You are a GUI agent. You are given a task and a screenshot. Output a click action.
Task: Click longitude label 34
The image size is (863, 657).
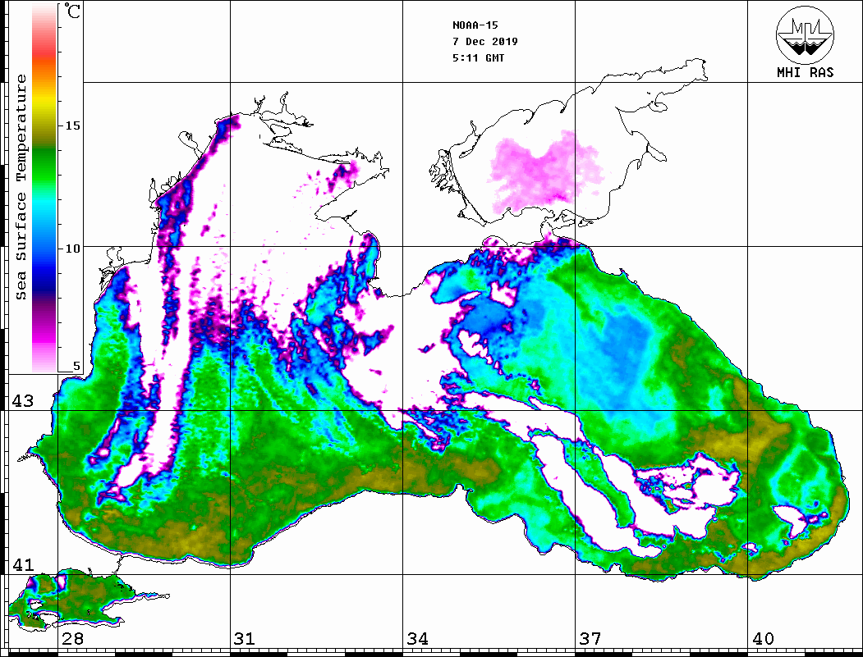(417, 638)
